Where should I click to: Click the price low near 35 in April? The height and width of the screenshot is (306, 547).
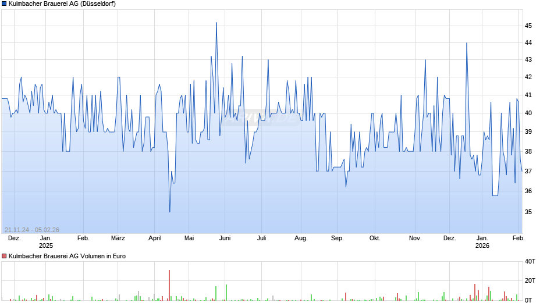coord(170,211)
